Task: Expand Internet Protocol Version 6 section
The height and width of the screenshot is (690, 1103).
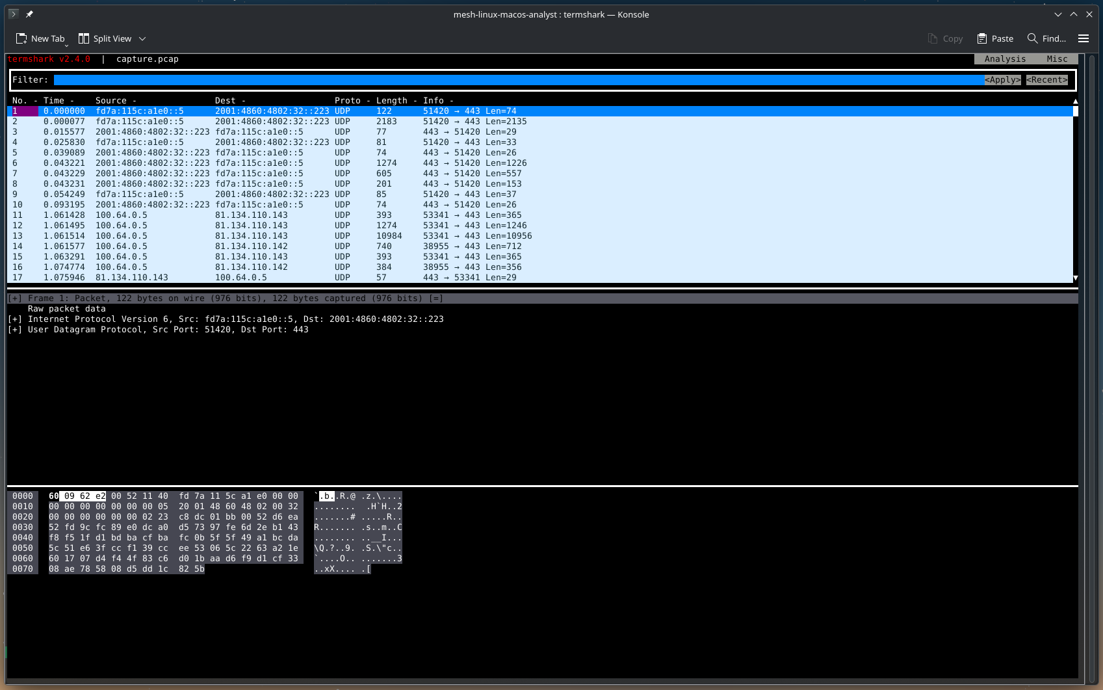Action: pyautogui.click(x=15, y=319)
